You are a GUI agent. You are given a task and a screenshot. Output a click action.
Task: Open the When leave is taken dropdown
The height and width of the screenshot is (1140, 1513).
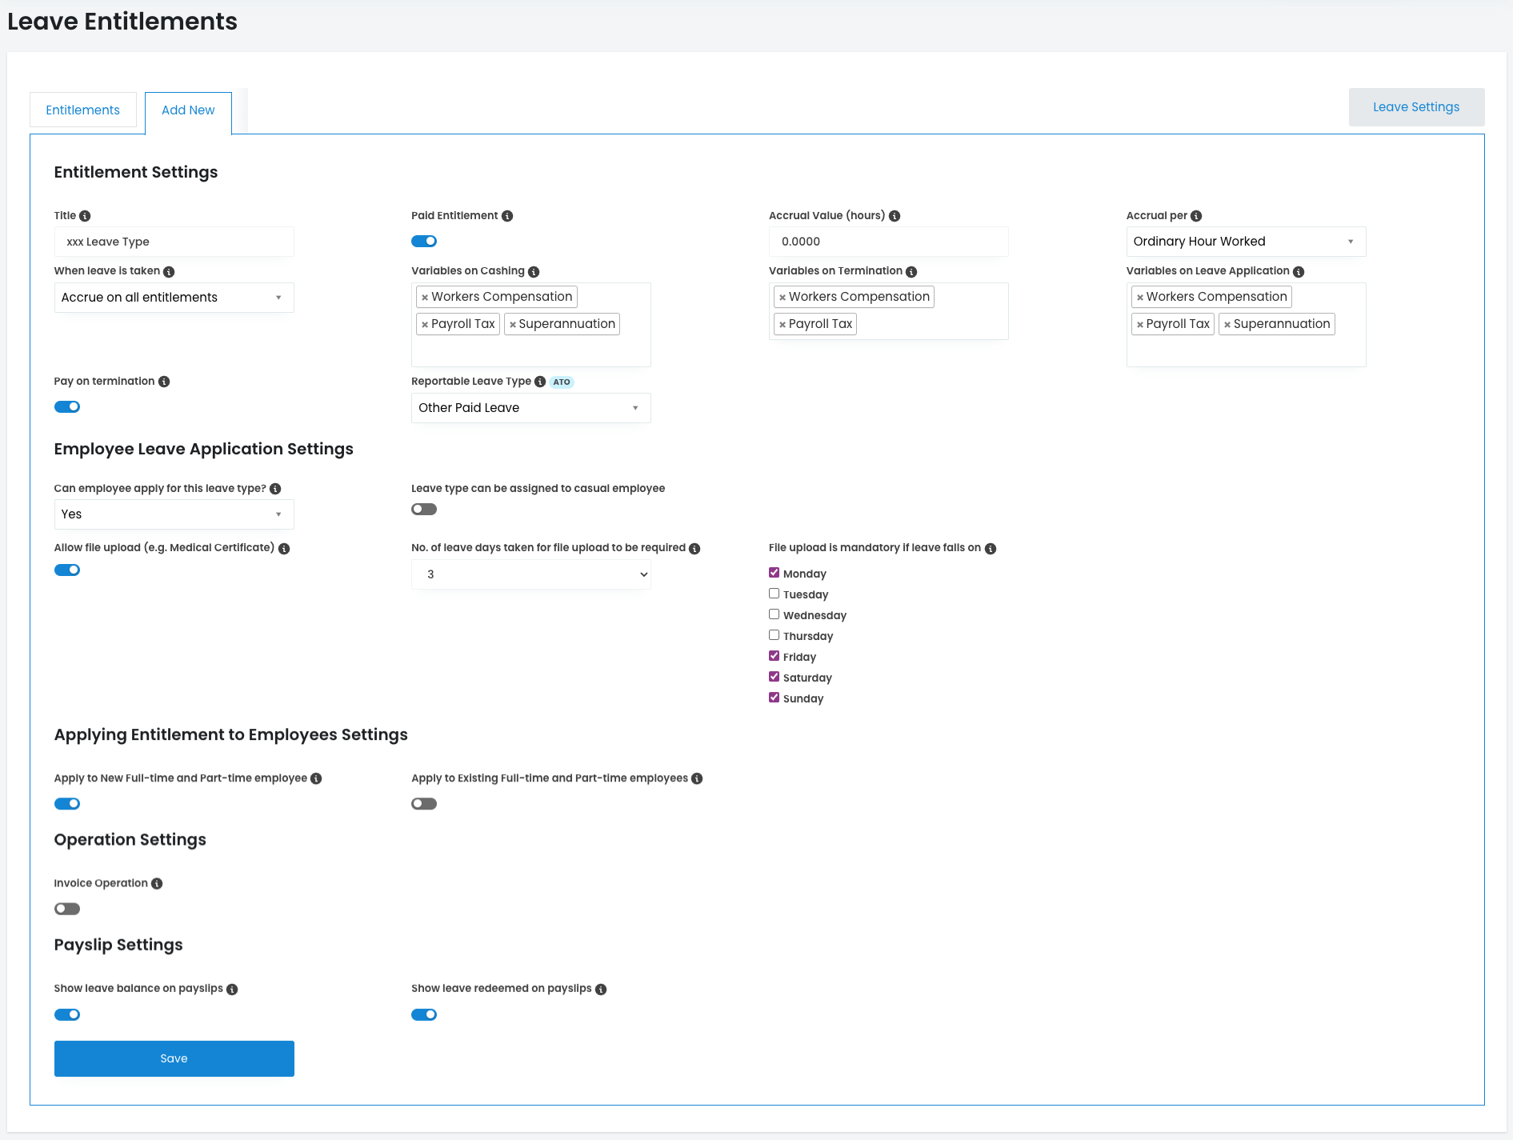174,298
